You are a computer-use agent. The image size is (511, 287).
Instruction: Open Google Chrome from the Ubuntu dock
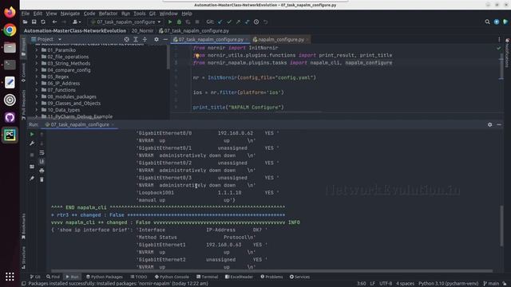[10, 30]
